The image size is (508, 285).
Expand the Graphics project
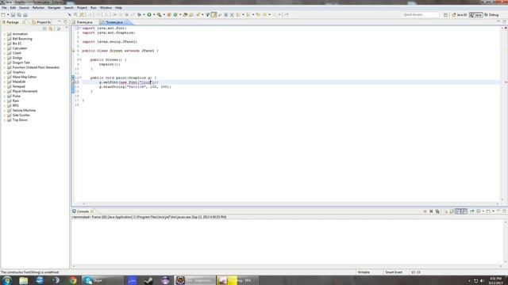tap(5, 72)
